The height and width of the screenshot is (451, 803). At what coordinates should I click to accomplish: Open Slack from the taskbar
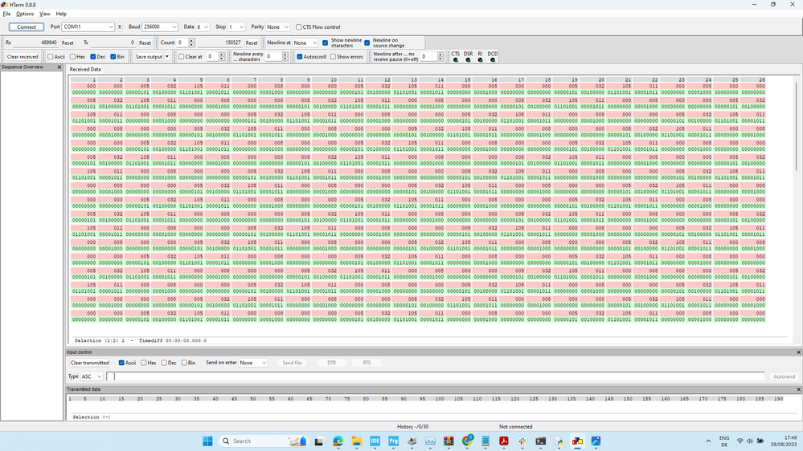click(522, 441)
